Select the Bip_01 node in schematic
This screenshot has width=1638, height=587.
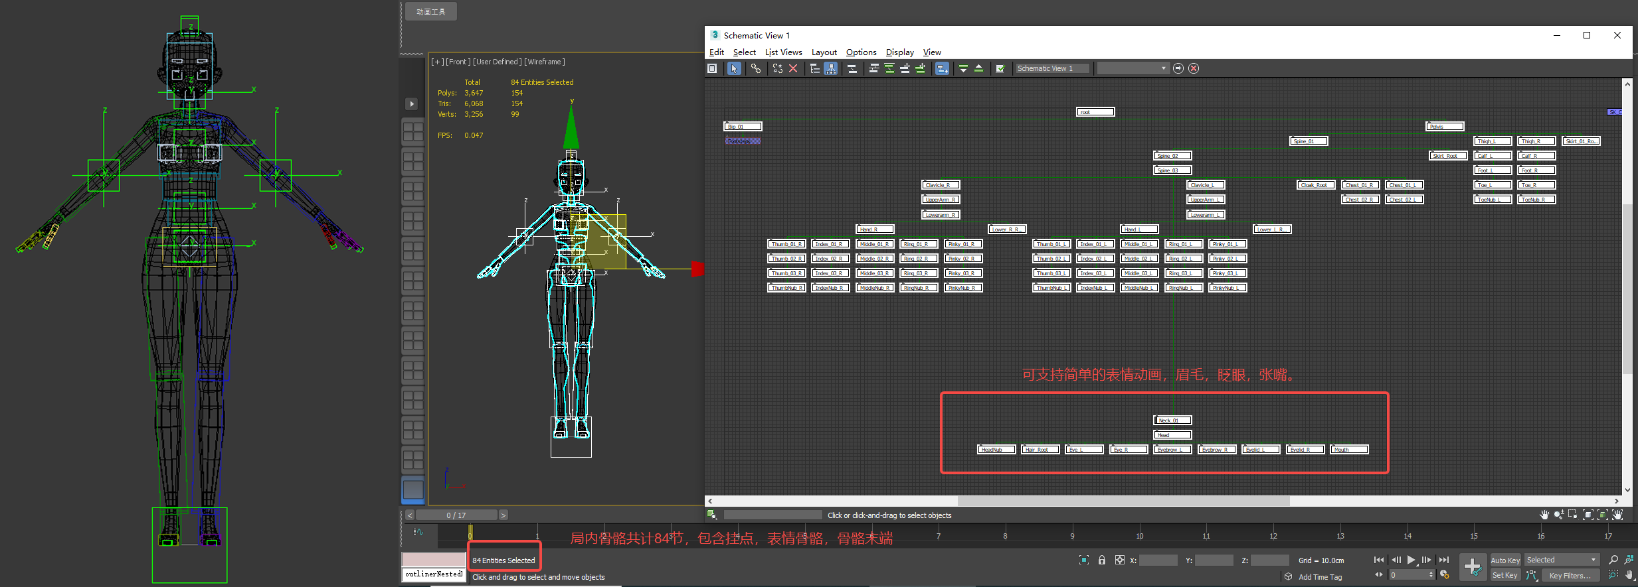click(743, 127)
